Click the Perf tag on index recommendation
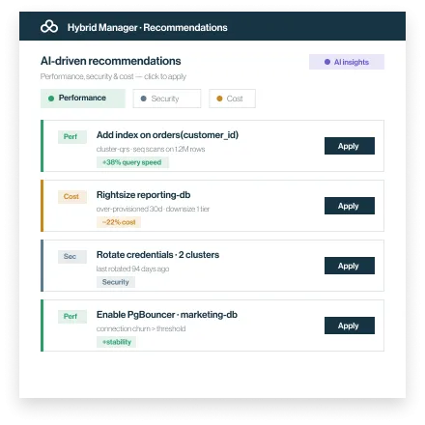425x425 pixels. (x=72, y=137)
